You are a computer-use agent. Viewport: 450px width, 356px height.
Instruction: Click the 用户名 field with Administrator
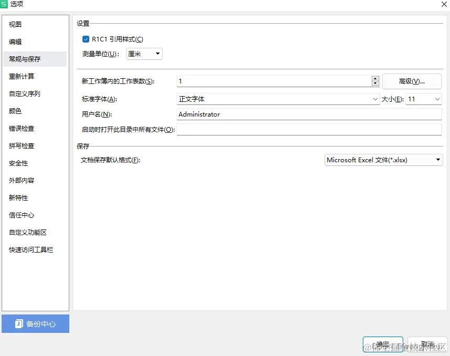[309, 114]
